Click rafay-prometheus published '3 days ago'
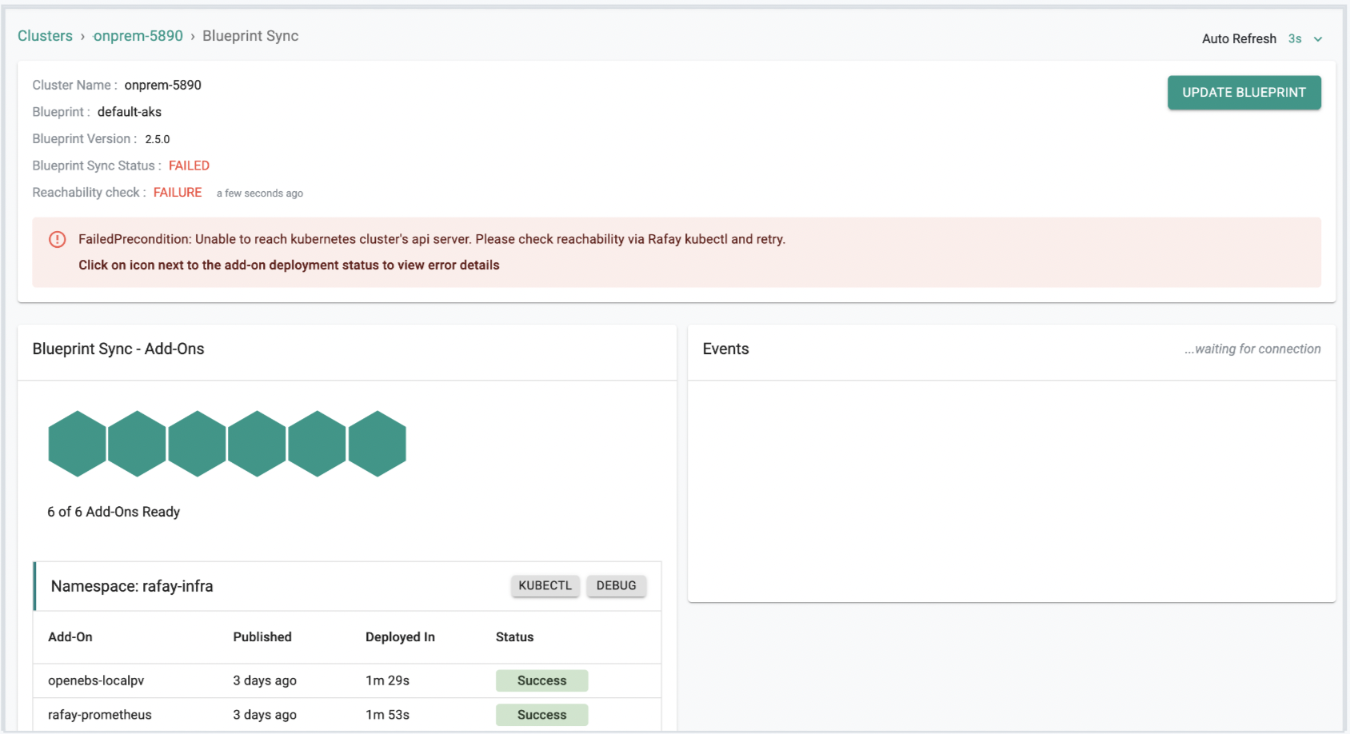1350x734 pixels. click(x=265, y=715)
